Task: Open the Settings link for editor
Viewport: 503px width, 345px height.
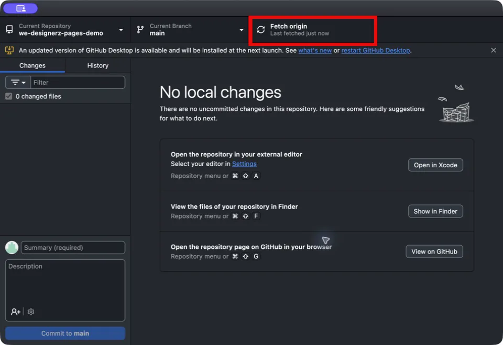Action: click(244, 164)
